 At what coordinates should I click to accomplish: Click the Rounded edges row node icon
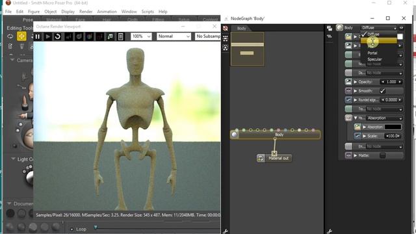point(348,100)
